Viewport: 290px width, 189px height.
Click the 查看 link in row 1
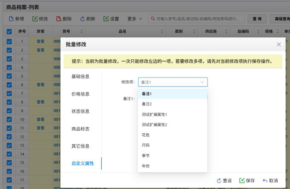pyautogui.click(x=40, y=42)
